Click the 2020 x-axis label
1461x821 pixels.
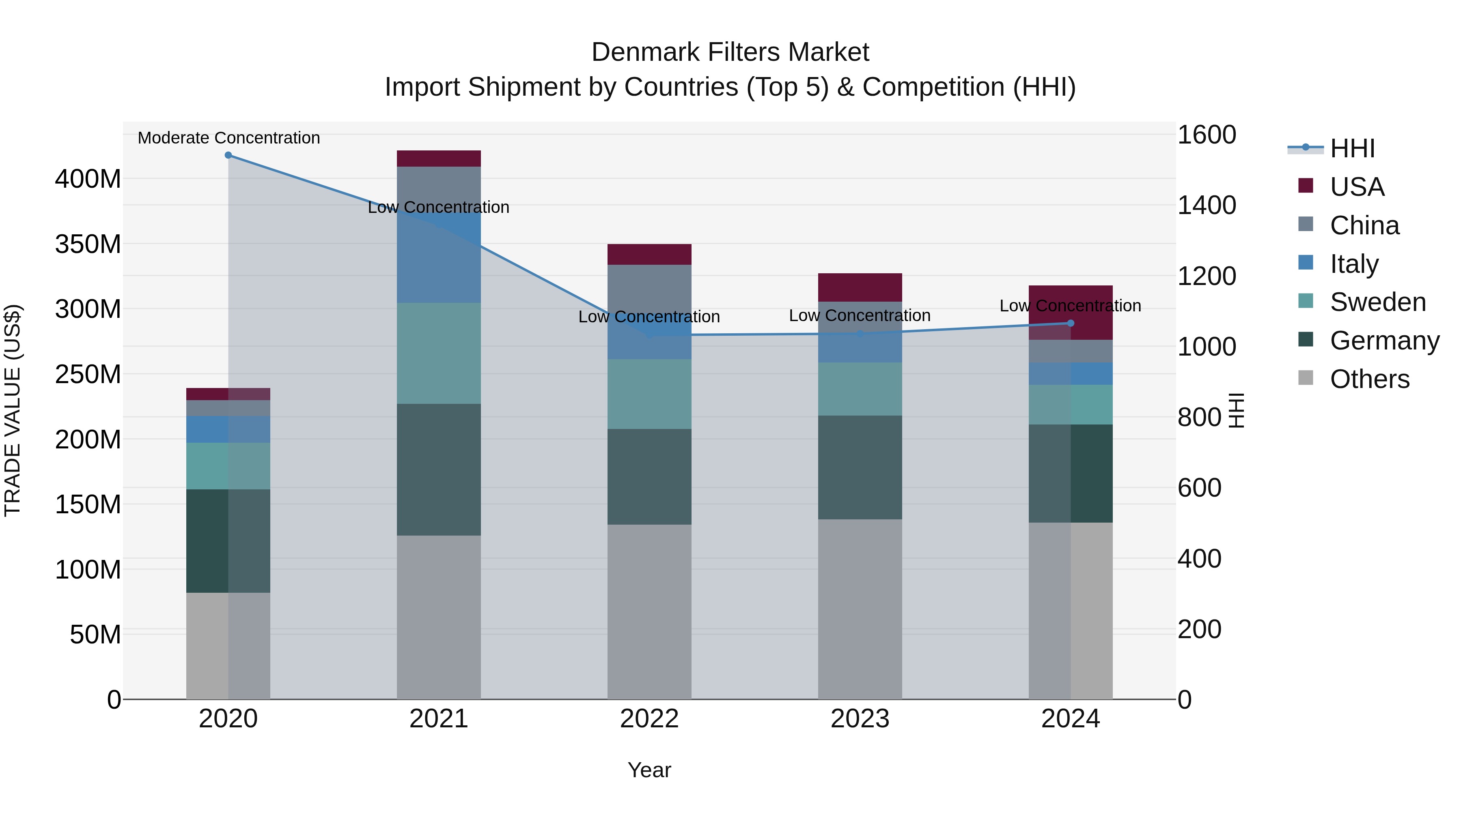point(228,719)
